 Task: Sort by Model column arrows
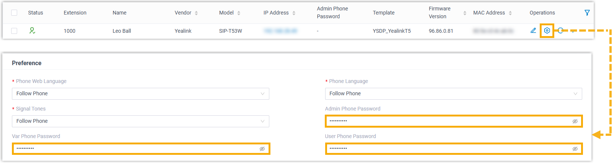coord(239,13)
